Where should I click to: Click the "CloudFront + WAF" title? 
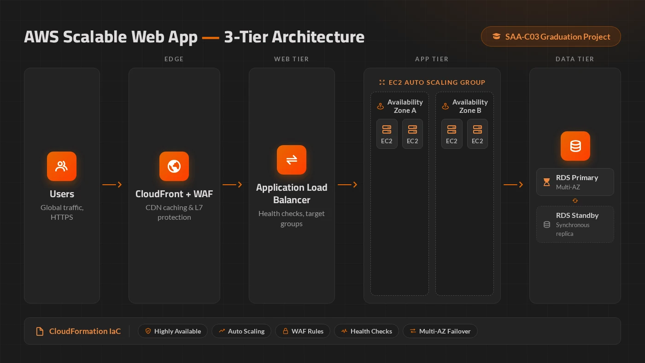174,194
